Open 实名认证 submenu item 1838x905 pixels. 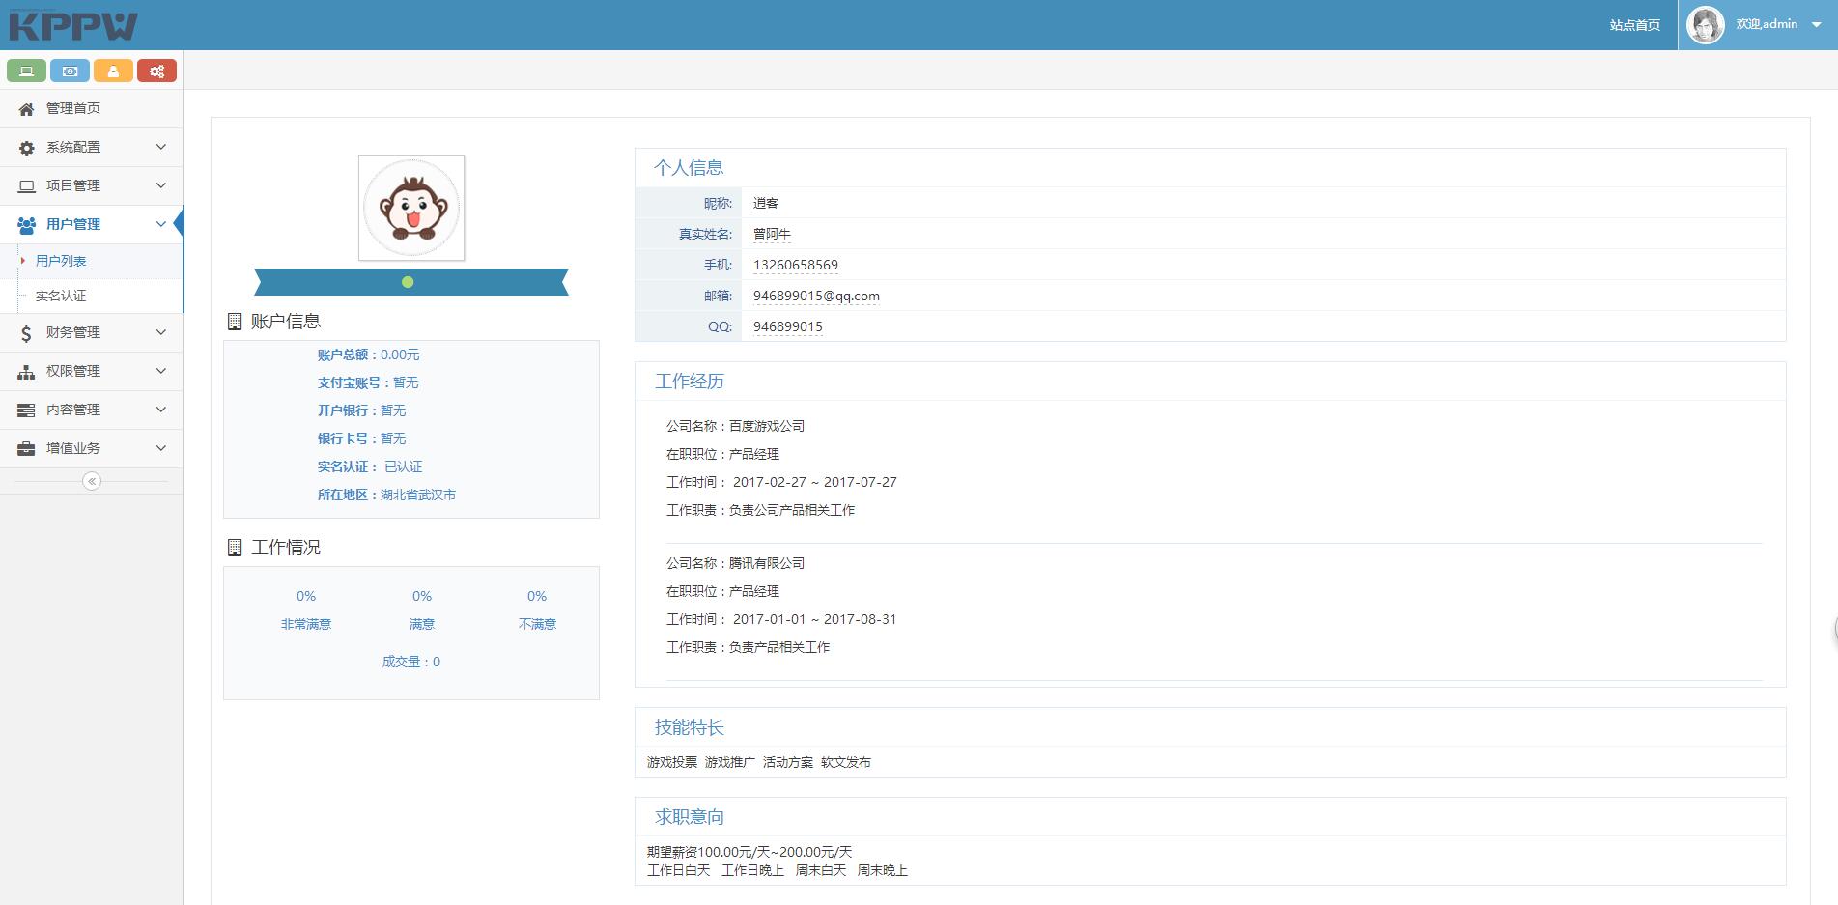[61, 296]
